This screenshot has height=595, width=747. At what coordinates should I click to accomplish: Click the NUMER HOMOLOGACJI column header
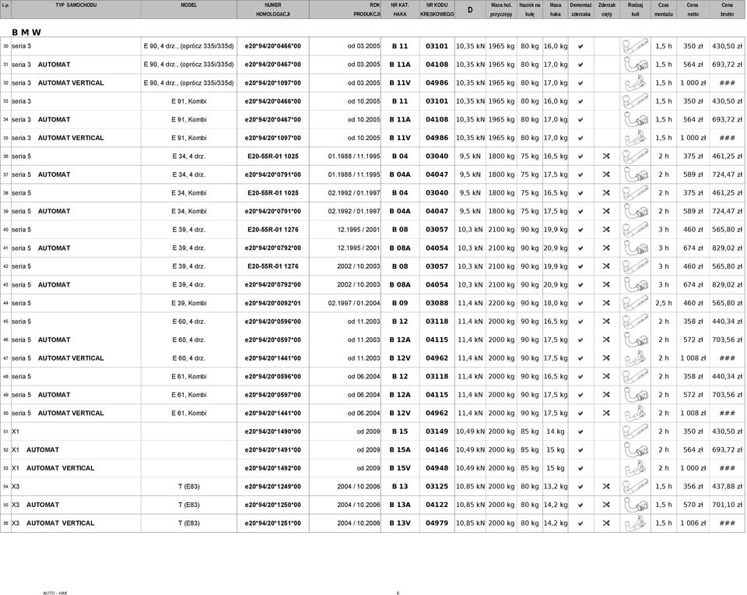click(273, 9)
